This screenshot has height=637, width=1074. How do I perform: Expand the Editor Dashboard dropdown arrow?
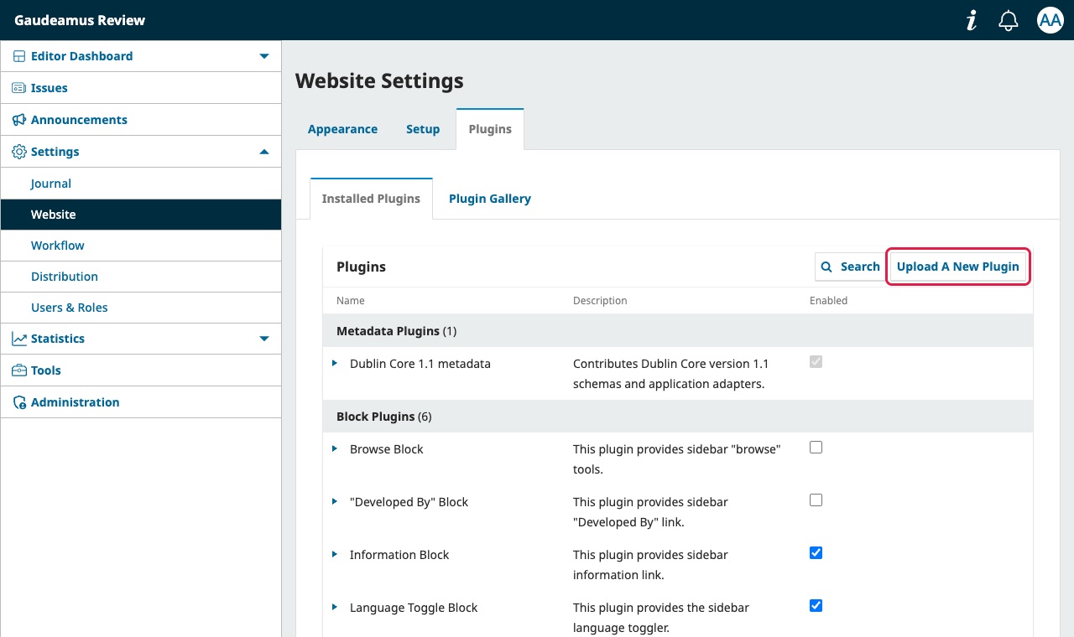click(x=264, y=56)
